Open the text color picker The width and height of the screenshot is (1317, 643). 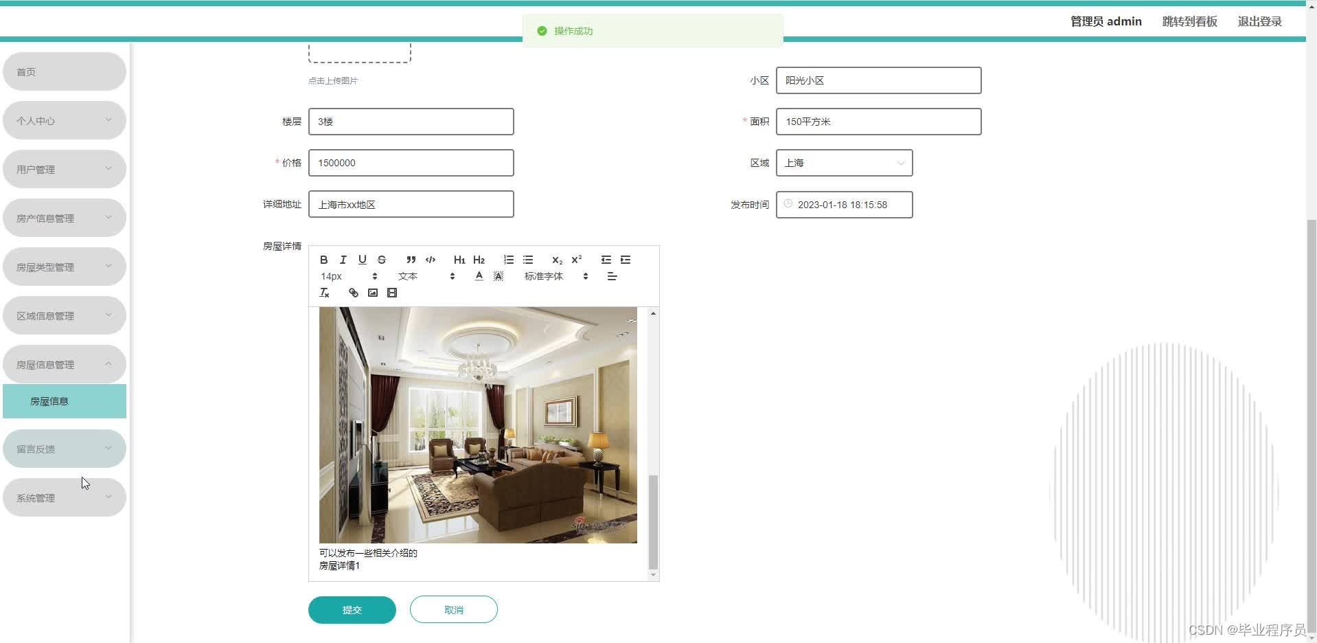click(479, 276)
